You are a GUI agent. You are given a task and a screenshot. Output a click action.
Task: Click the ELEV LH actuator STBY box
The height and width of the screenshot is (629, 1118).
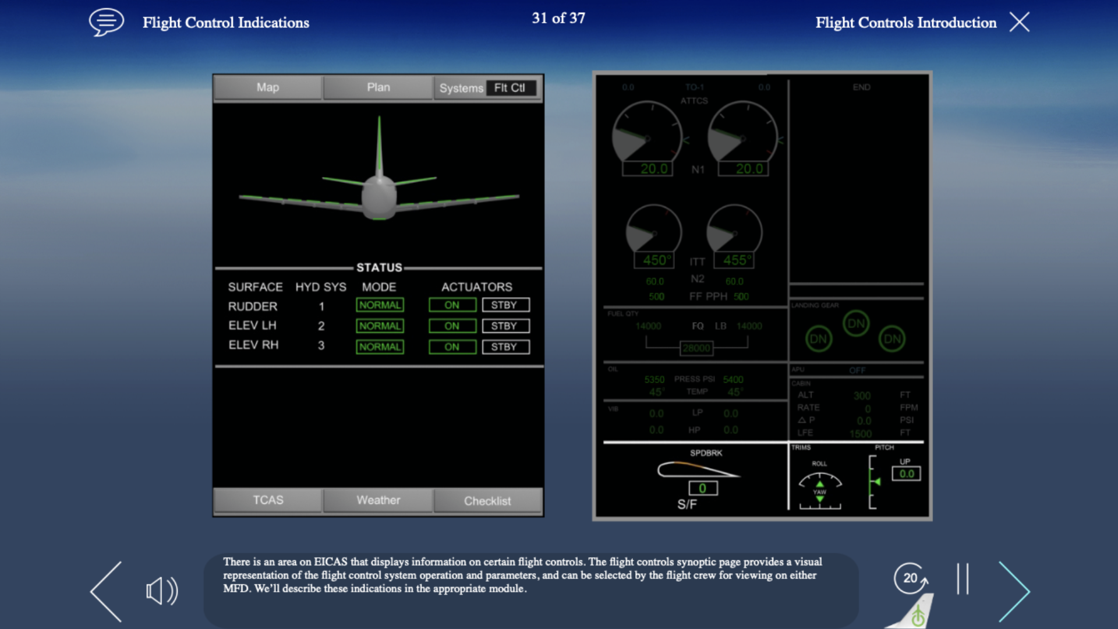pyautogui.click(x=505, y=326)
